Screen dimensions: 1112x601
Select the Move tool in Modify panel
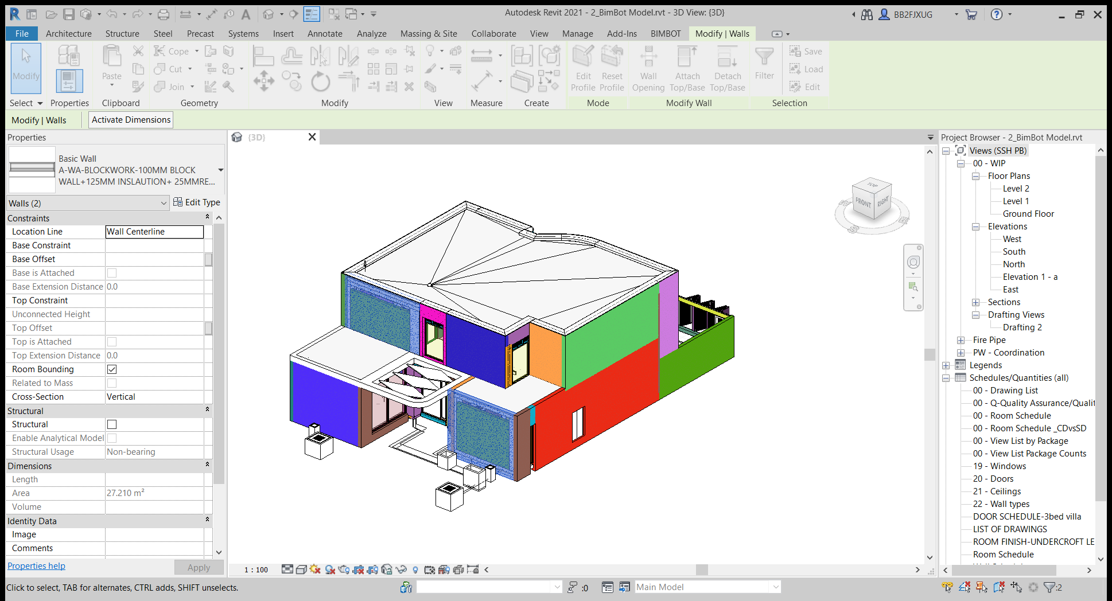pos(263,81)
